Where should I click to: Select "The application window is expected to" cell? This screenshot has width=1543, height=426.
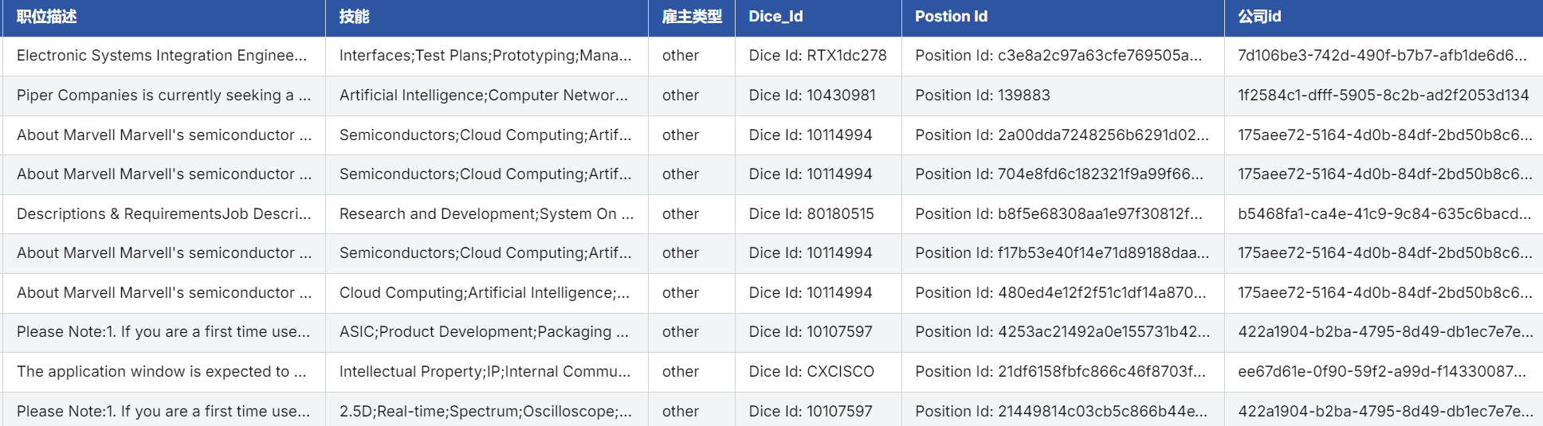tap(162, 372)
